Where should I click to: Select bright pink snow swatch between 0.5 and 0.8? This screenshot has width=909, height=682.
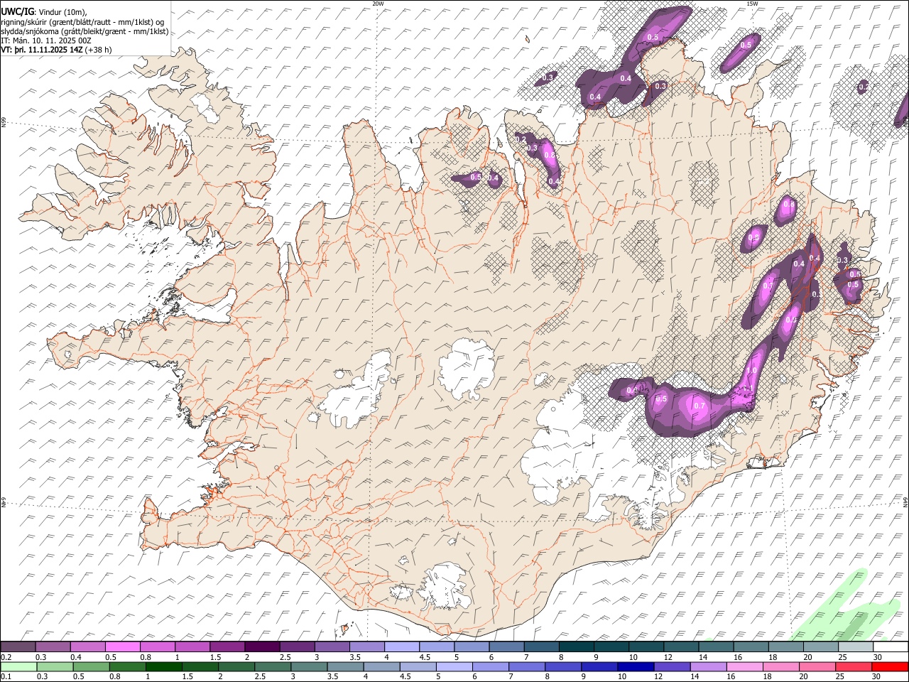pyautogui.click(x=123, y=647)
